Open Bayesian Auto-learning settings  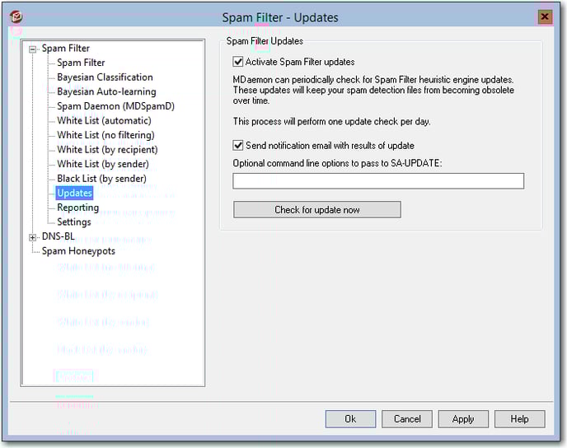pyautogui.click(x=106, y=91)
